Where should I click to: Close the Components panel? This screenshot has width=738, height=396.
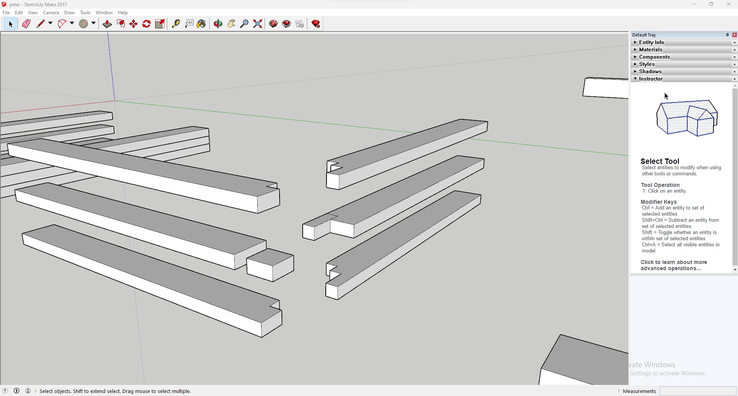tap(735, 57)
